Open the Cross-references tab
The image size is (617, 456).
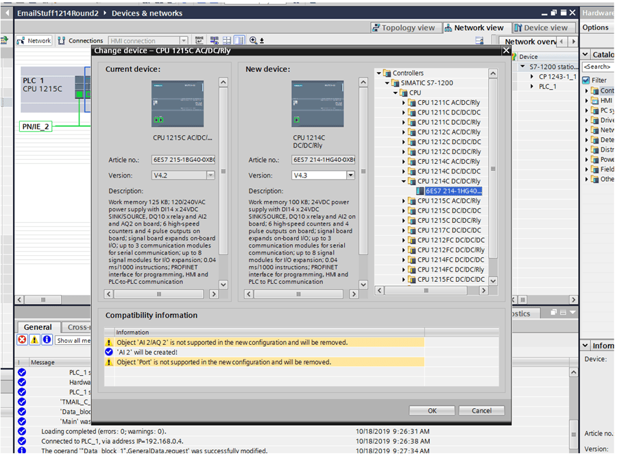point(77,327)
